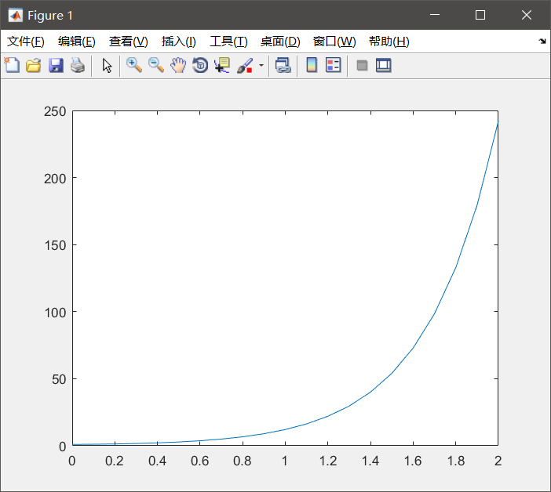Open a file with the folder icon
Viewport: 551px width, 492px height.
(34, 65)
